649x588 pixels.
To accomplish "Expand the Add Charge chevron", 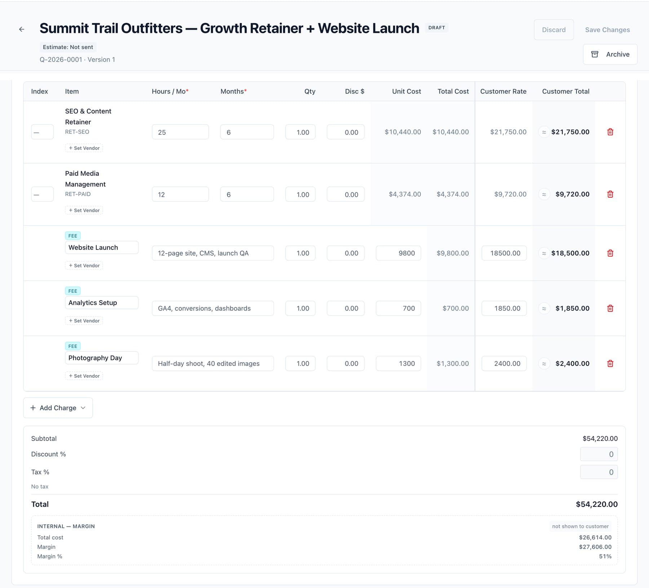I will (83, 408).
